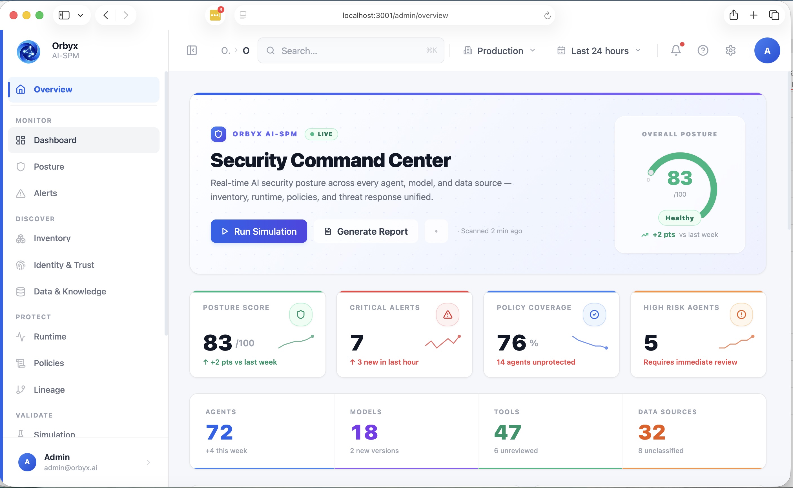Click inside the Search... field

click(351, 51)
